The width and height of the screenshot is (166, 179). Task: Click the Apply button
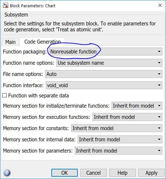(152, 173)
